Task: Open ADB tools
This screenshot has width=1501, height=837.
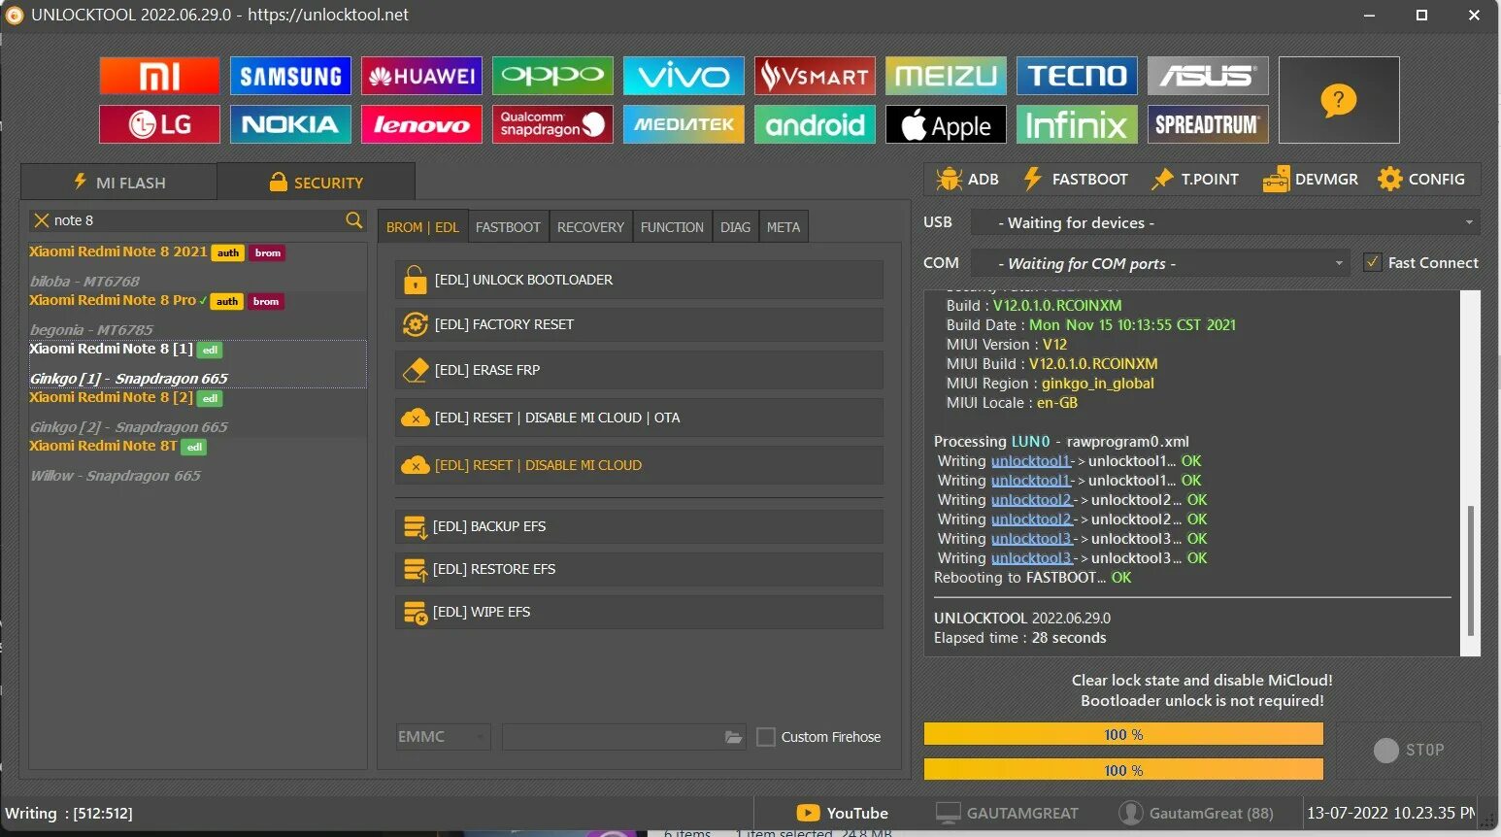Action: tap(967, 179)
